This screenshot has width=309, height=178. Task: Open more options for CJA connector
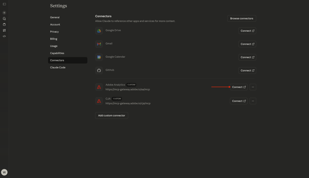pos(253,101)
